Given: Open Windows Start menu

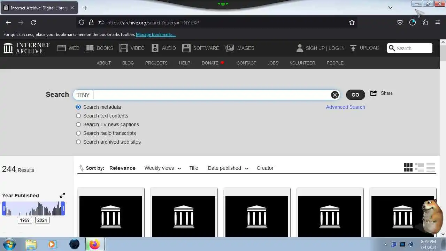Looking at the screenshot, I should click(9, 244).
